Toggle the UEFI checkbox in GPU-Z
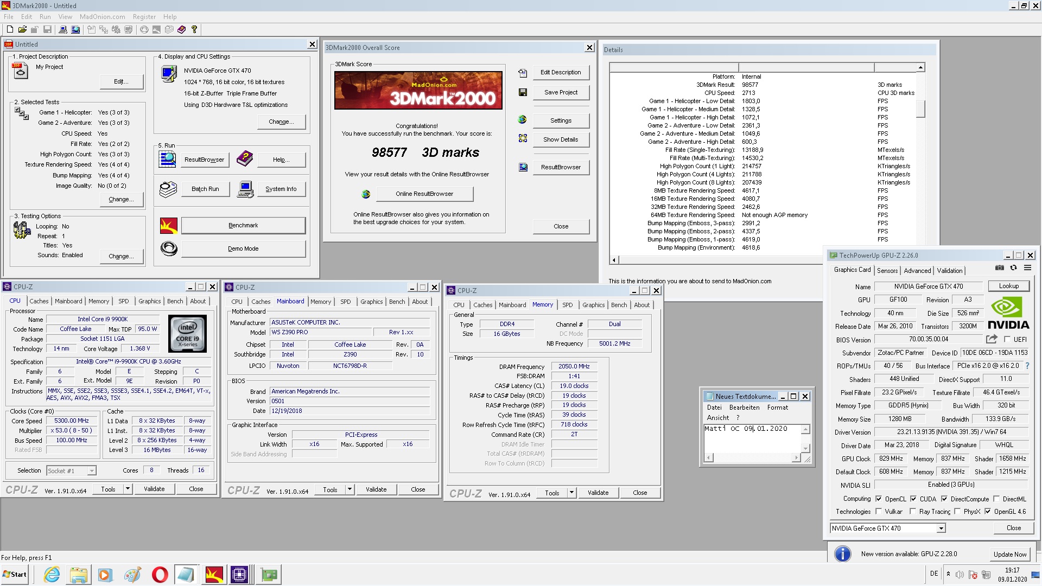The image size is (1042, 586). tap(1007, 339)
